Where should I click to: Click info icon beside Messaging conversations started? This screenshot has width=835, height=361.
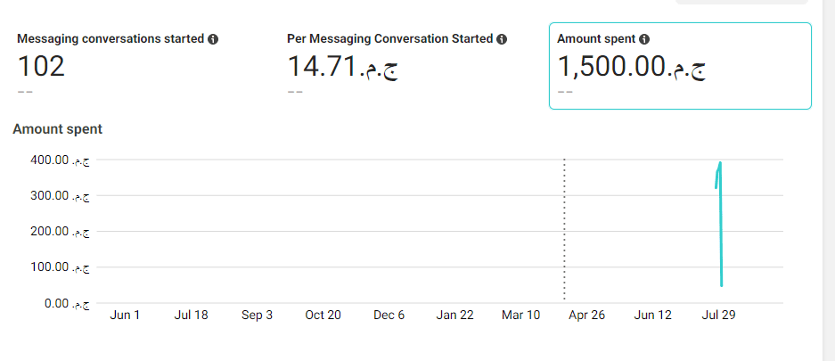[x=213, y=39]
